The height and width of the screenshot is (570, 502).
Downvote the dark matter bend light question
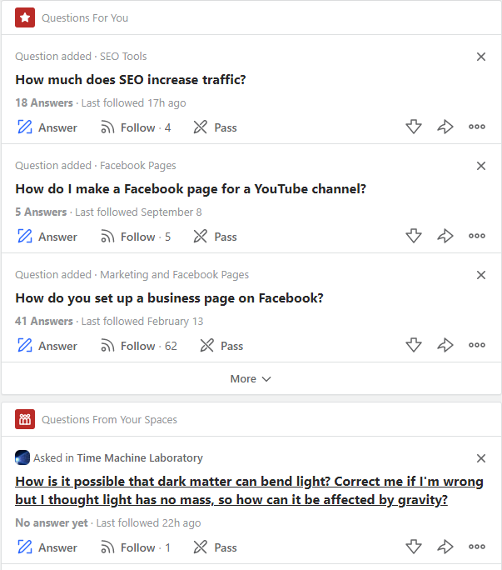pyautogui.click(x=414, y=547)
